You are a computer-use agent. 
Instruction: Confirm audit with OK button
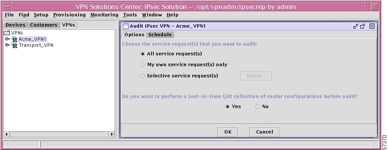pyautogui.click(x=228, y=132)
